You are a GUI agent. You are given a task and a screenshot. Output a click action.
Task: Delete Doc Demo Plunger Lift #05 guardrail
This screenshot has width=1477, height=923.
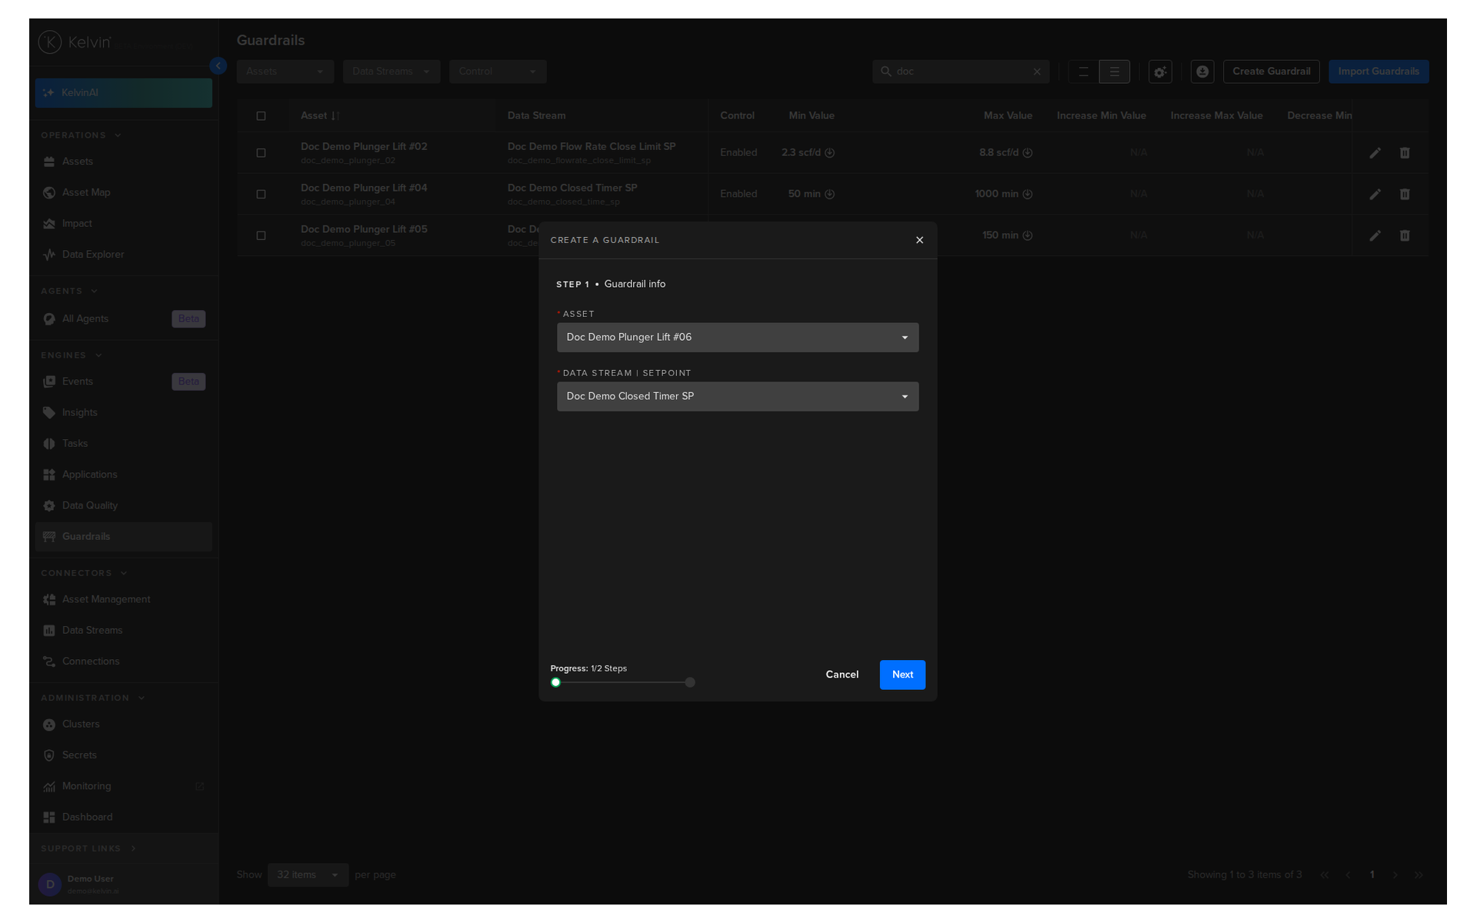pyautogui.click(x=1405, y=235)
